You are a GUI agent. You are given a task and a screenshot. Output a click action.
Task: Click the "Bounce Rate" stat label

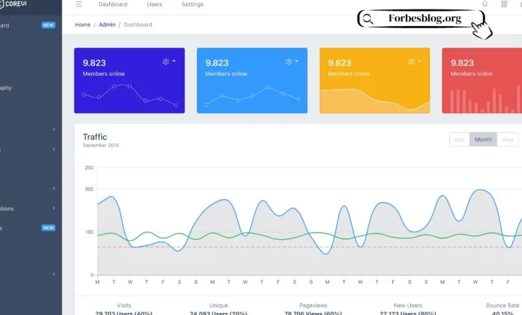pos(503,306)
